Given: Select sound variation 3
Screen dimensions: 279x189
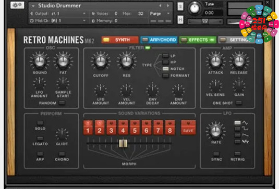Looking at the screenshot, I should pyautogui.click(x=112, y=128).
